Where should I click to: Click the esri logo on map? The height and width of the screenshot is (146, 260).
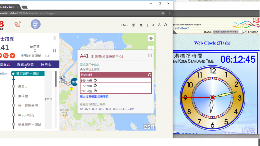click(x=149, y=126)
